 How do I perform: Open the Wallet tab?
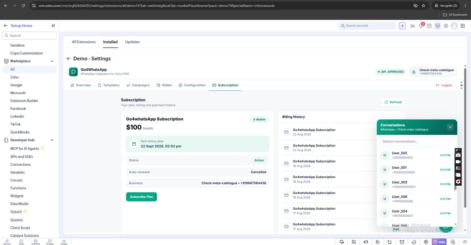[164, 85]
